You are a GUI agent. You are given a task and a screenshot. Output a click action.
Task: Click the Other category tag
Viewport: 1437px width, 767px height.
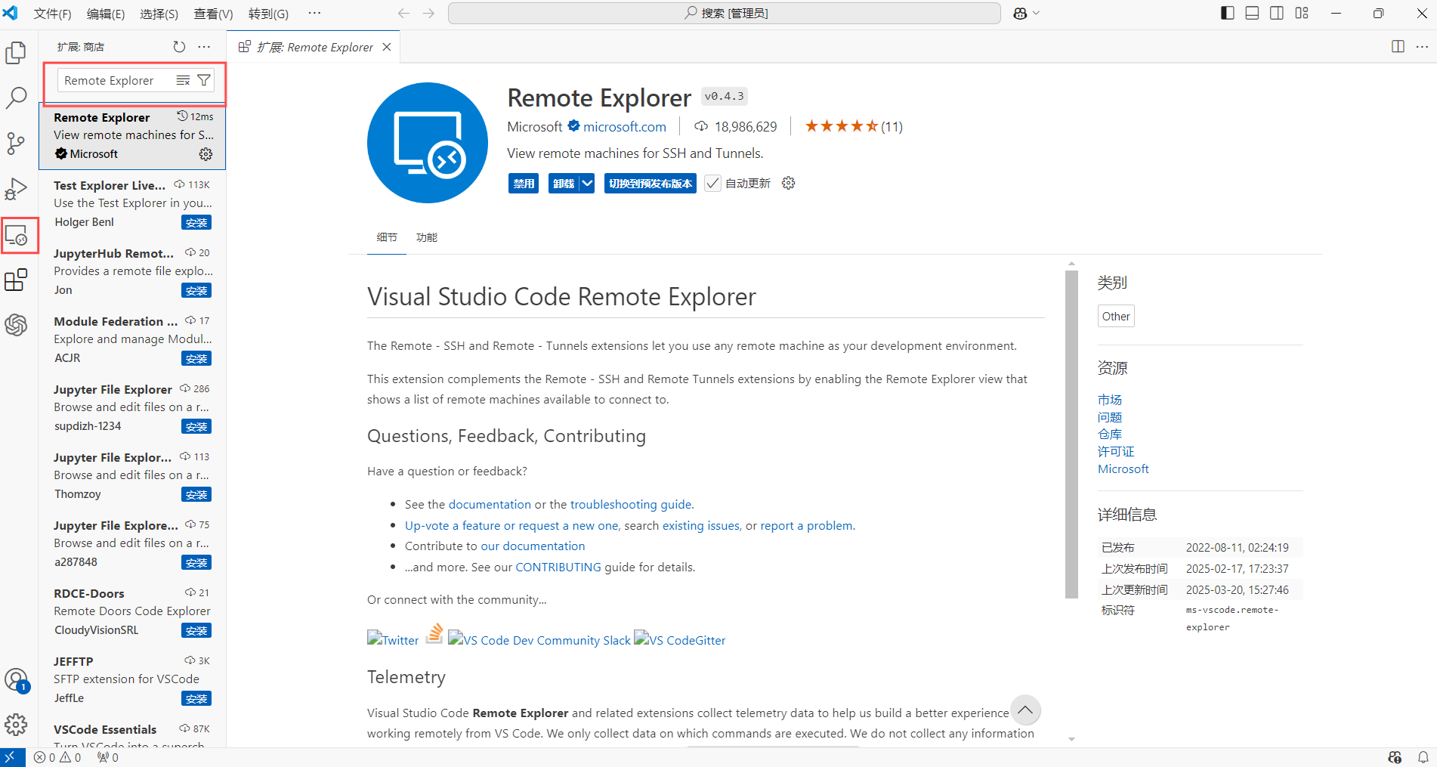point(1116,317)
